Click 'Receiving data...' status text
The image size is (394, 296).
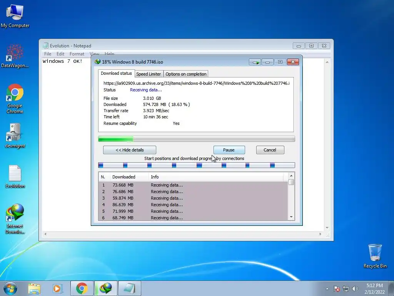coord(146,90)
